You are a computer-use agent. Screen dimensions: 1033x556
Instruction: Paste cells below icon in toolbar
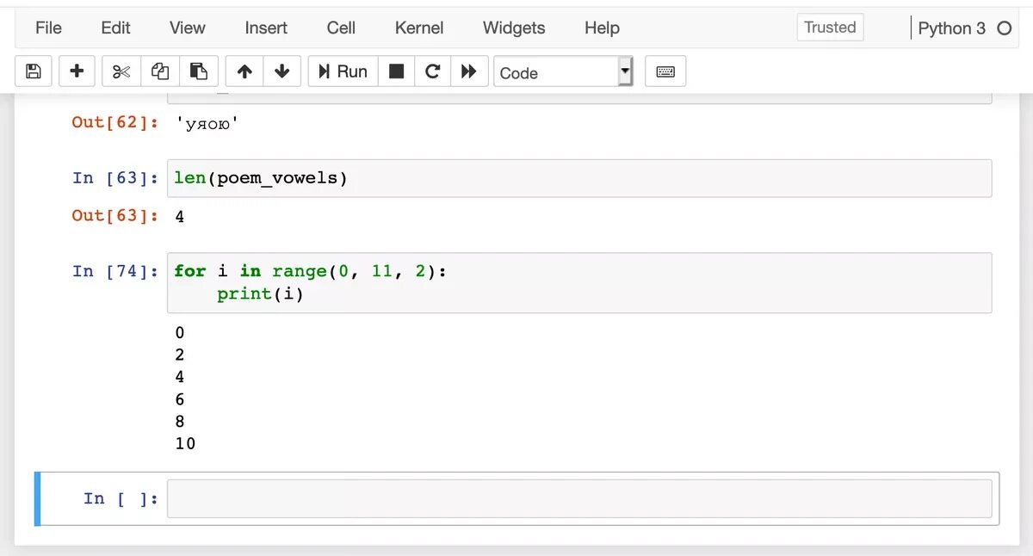coord(199,71)
